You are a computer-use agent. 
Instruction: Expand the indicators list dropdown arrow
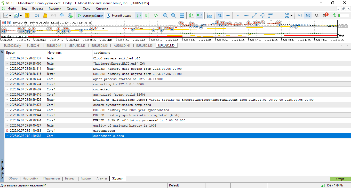pyautogui.click(x=20, y=15)
